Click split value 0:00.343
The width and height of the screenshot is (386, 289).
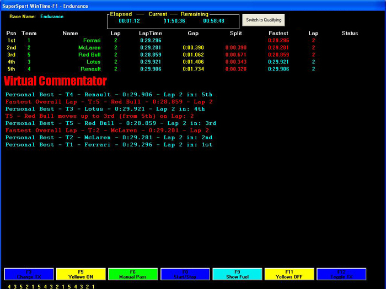236,62
